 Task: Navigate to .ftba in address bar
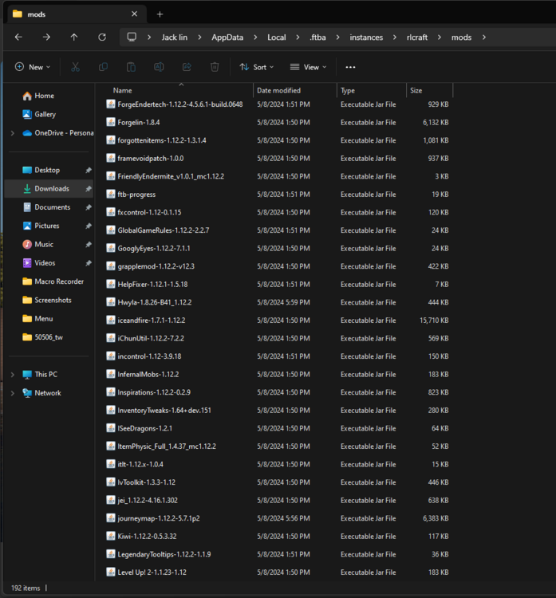317,37
